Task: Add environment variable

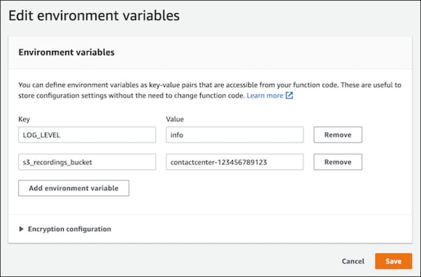Action: (74, 188)
